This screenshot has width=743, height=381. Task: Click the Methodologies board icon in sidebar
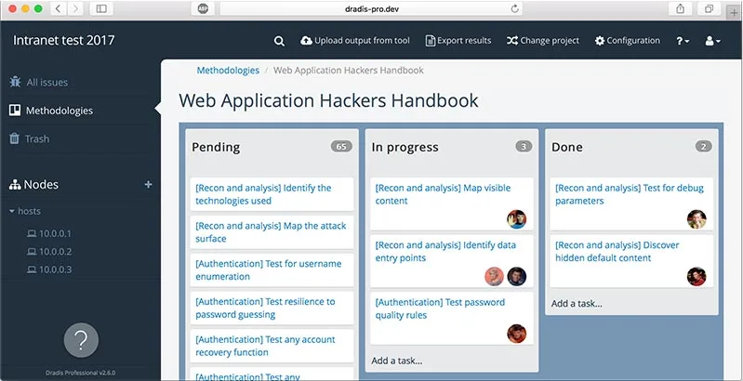point(15,111)
